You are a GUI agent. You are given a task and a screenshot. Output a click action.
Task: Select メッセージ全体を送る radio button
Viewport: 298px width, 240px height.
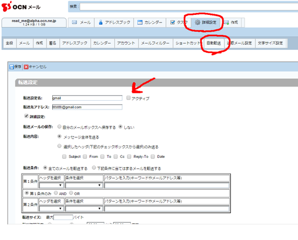click(60, 136)
